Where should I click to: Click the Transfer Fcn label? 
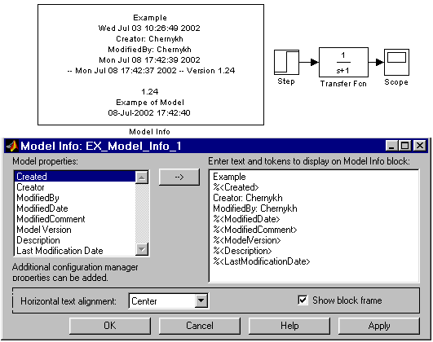343,83
